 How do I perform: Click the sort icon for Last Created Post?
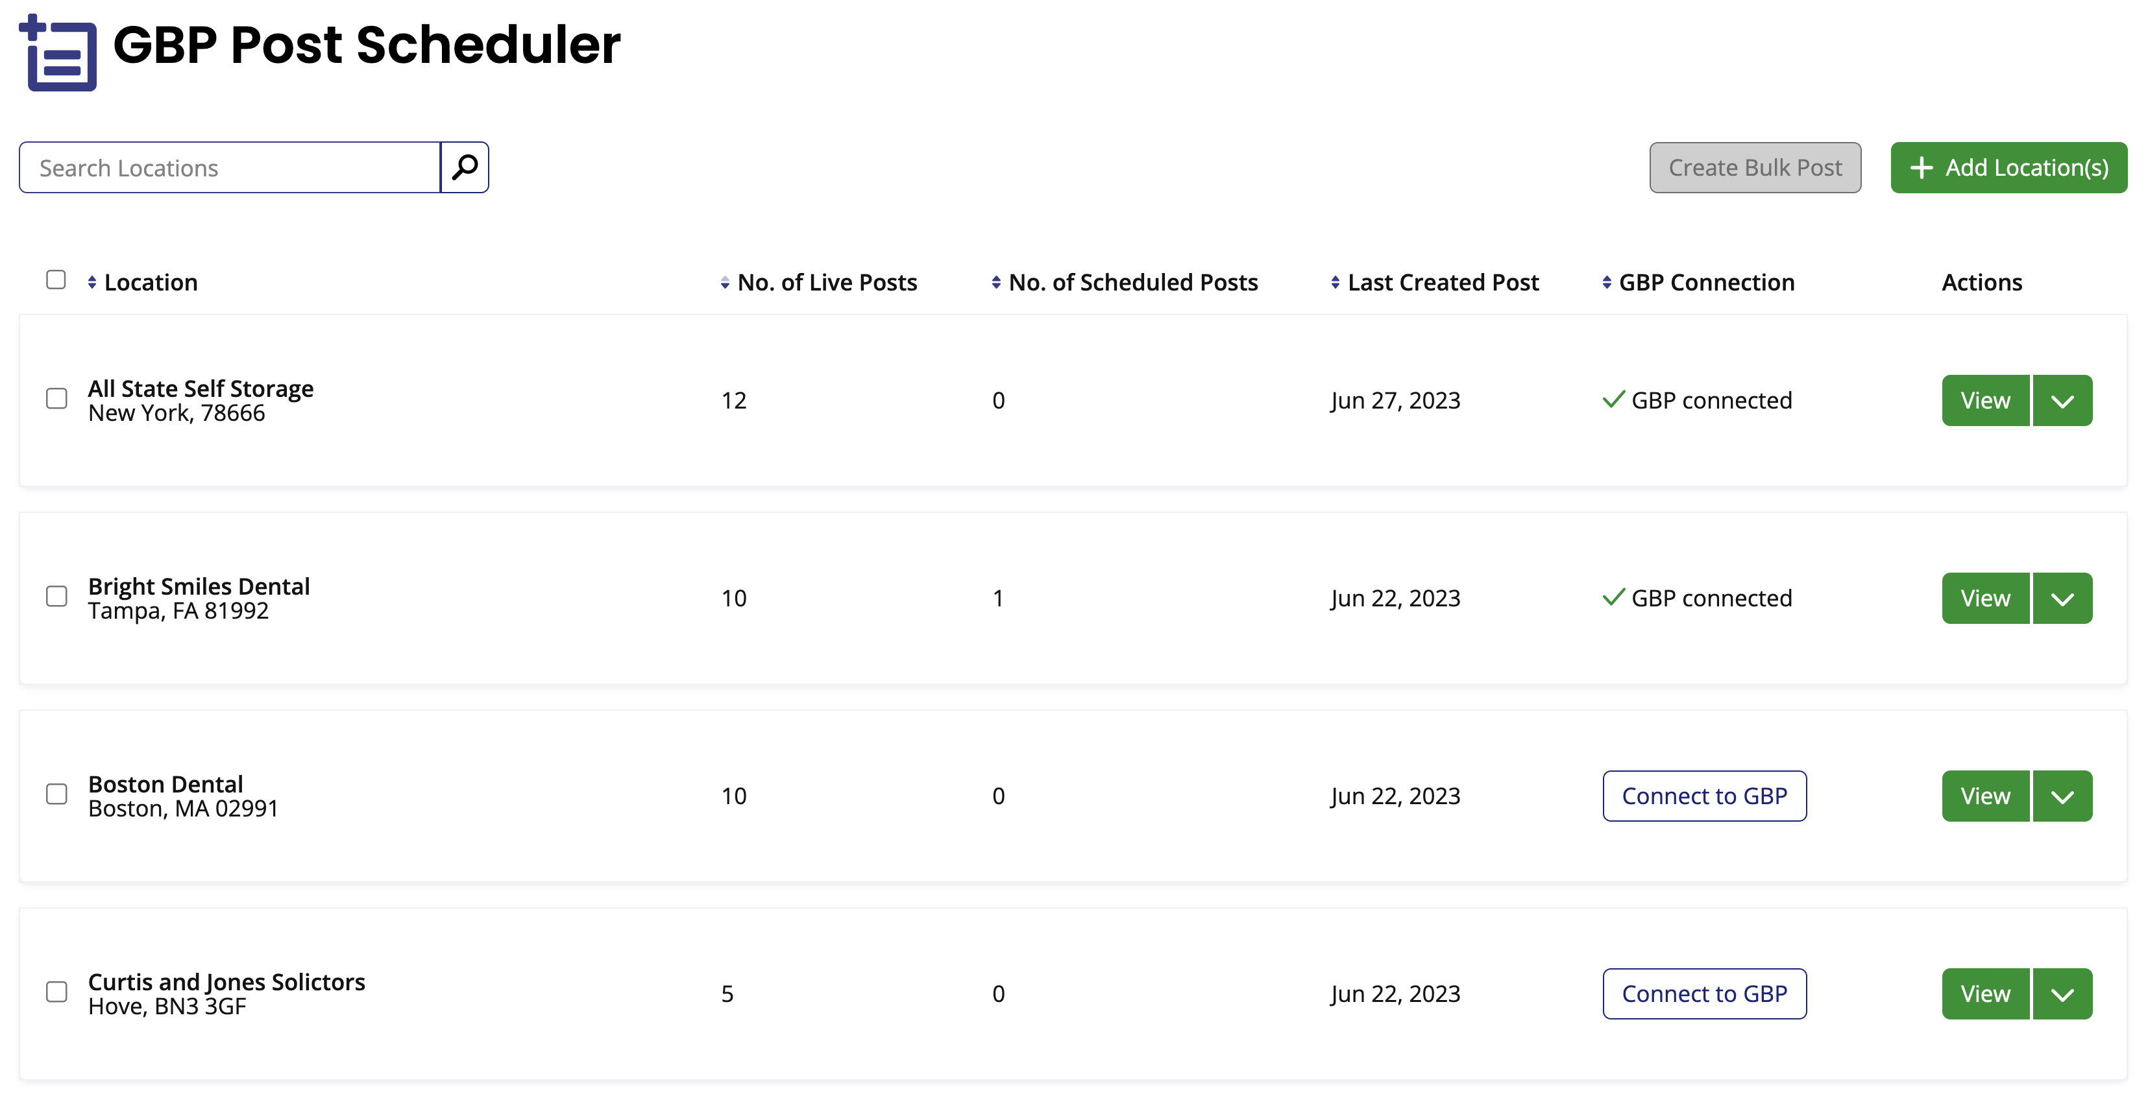click(x=1335, y=281)
